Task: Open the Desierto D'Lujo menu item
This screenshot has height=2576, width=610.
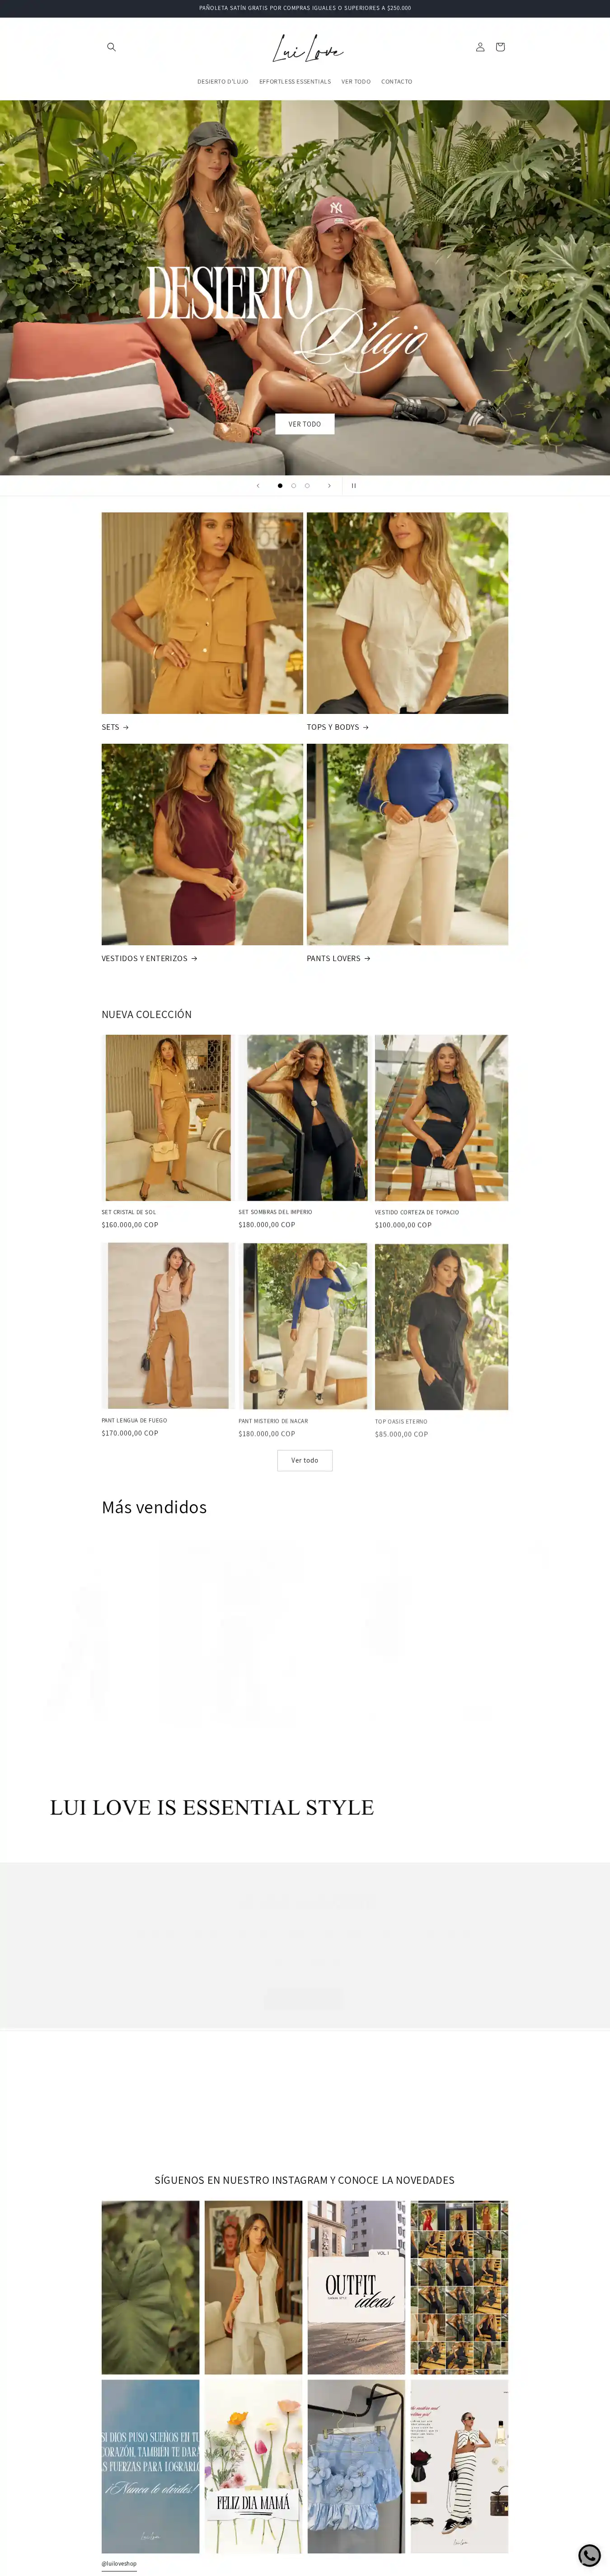Action: click(223, 82)
